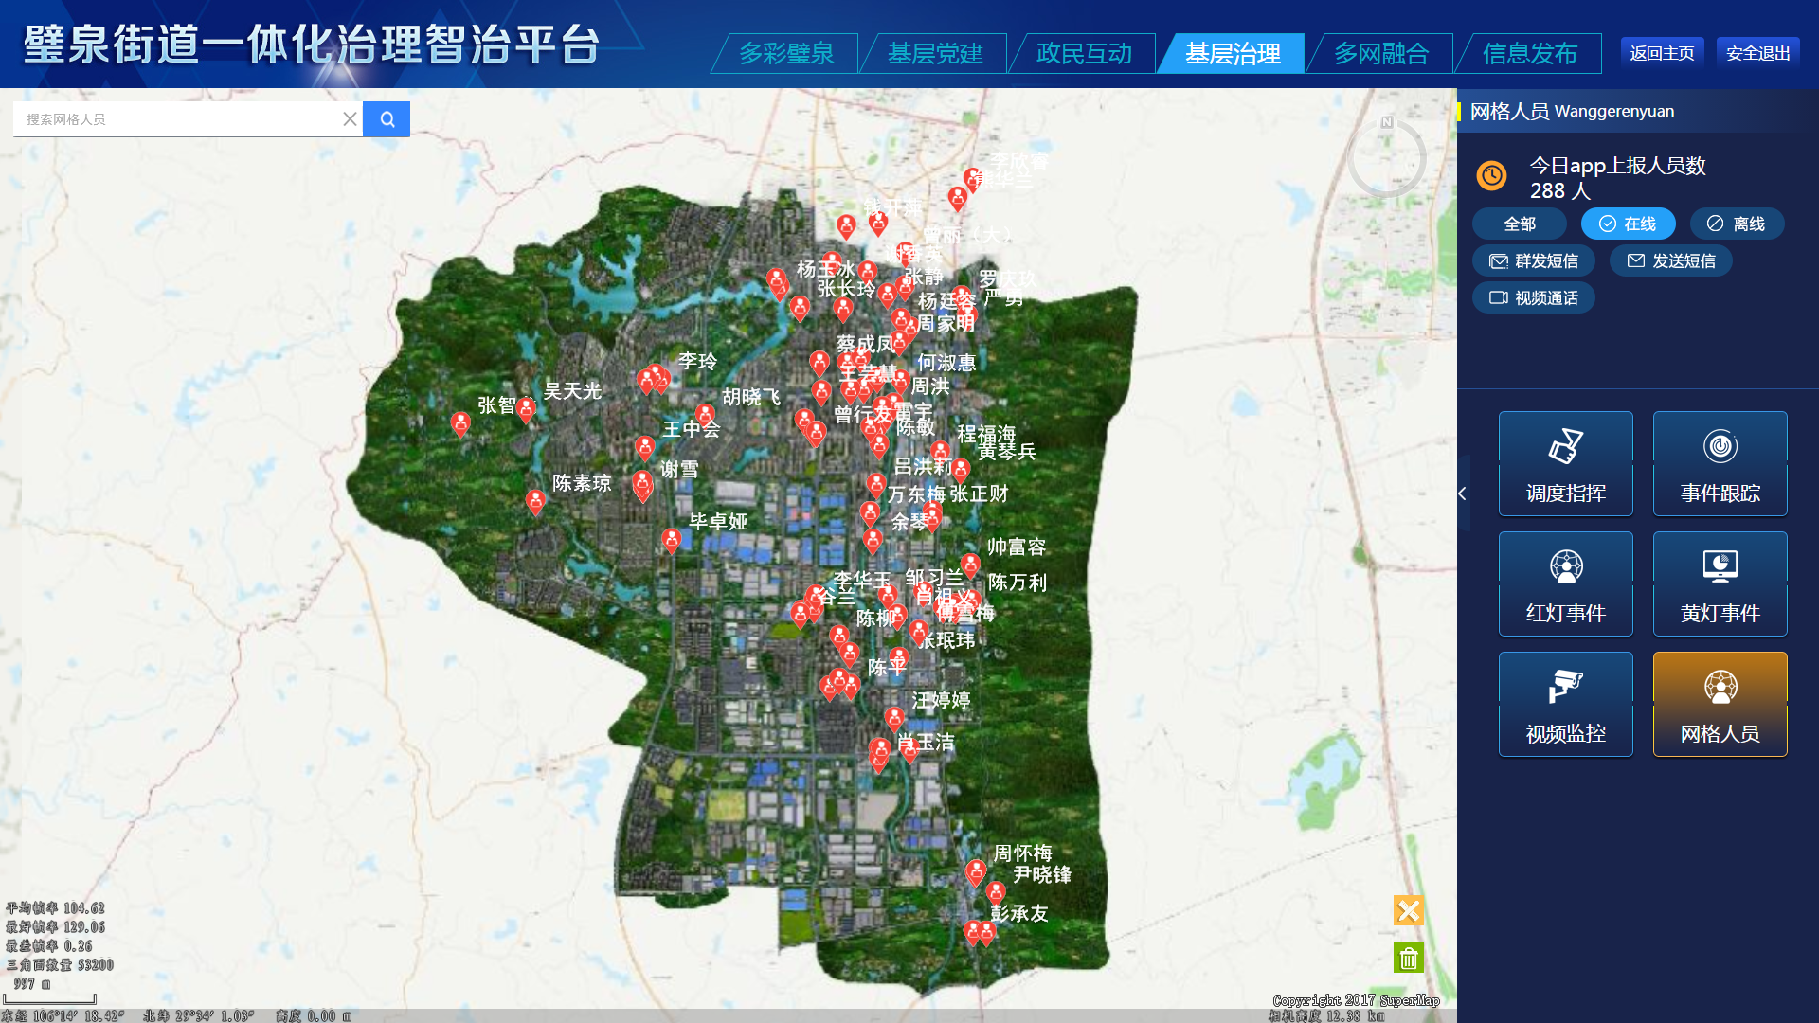Switch to the 基层党建 tab
This screenshot has width=1819, height=1023.
point(935,54)
